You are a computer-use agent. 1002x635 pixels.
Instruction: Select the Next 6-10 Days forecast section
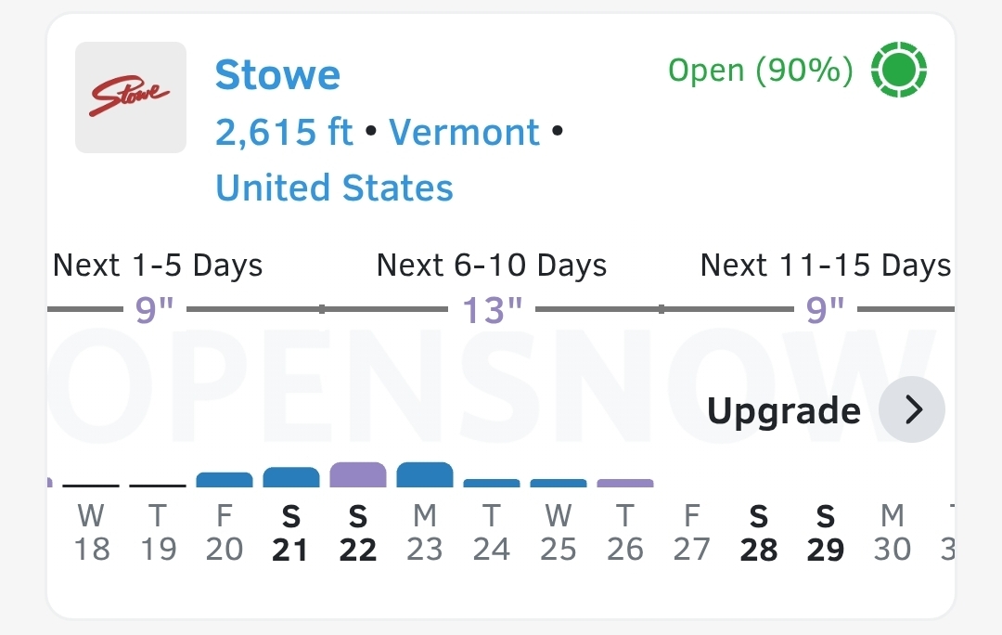pyautogui.click(x=492, y=266)
